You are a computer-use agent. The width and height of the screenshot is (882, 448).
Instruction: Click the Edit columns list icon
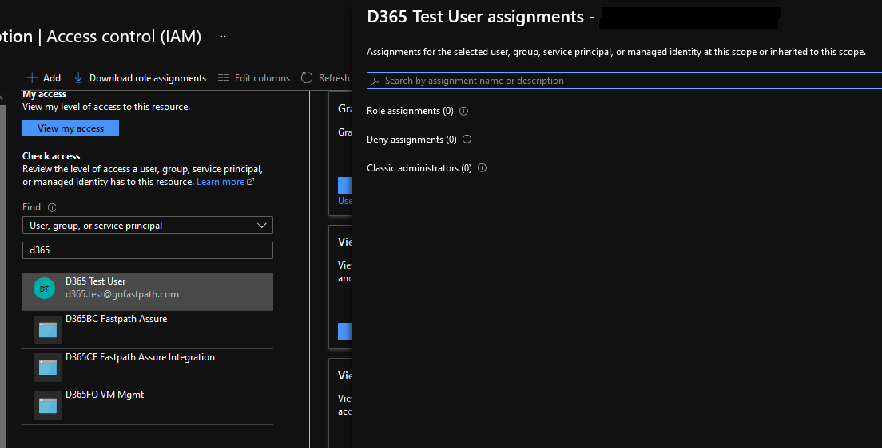pos(224,78)
